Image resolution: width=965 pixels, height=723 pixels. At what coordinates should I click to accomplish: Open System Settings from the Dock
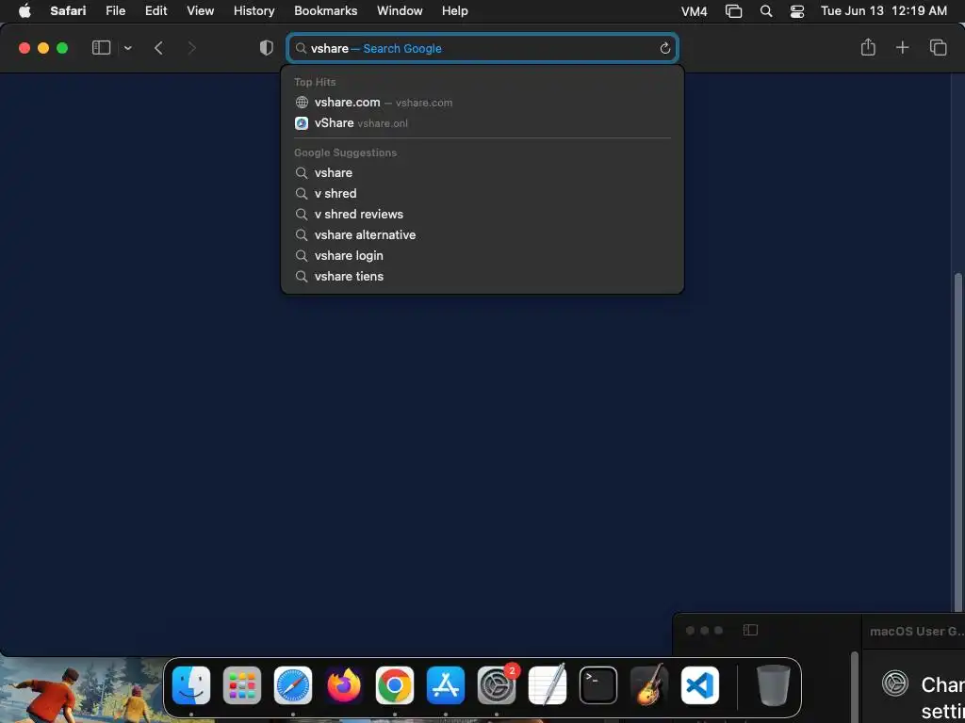(x=497, y=685)
